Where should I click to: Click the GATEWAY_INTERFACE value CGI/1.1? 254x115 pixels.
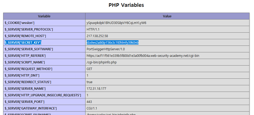pyautogui.click(x=92, y=108)
